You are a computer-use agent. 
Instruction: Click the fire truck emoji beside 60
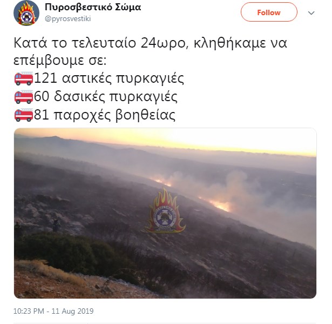pyautogui.click(x=24, y=97)
